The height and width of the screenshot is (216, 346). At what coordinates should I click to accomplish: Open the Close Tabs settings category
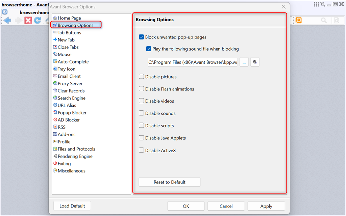click(x=66, y=47)
